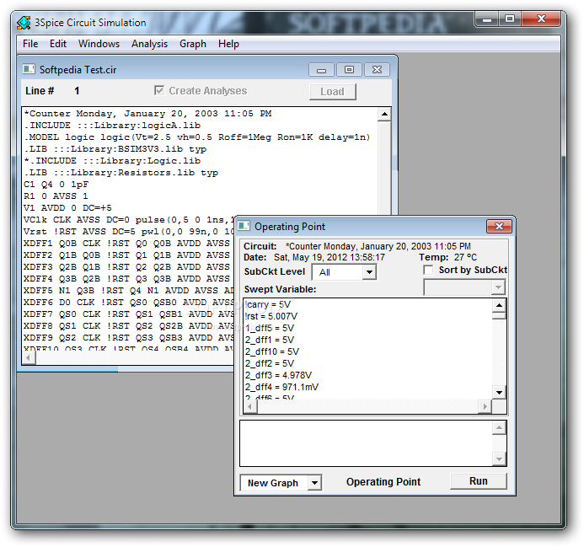584x547 pixels.
Task: Click the '.LIB :::Library:BSIM3V3.lib typ' line
Action: 115,149
